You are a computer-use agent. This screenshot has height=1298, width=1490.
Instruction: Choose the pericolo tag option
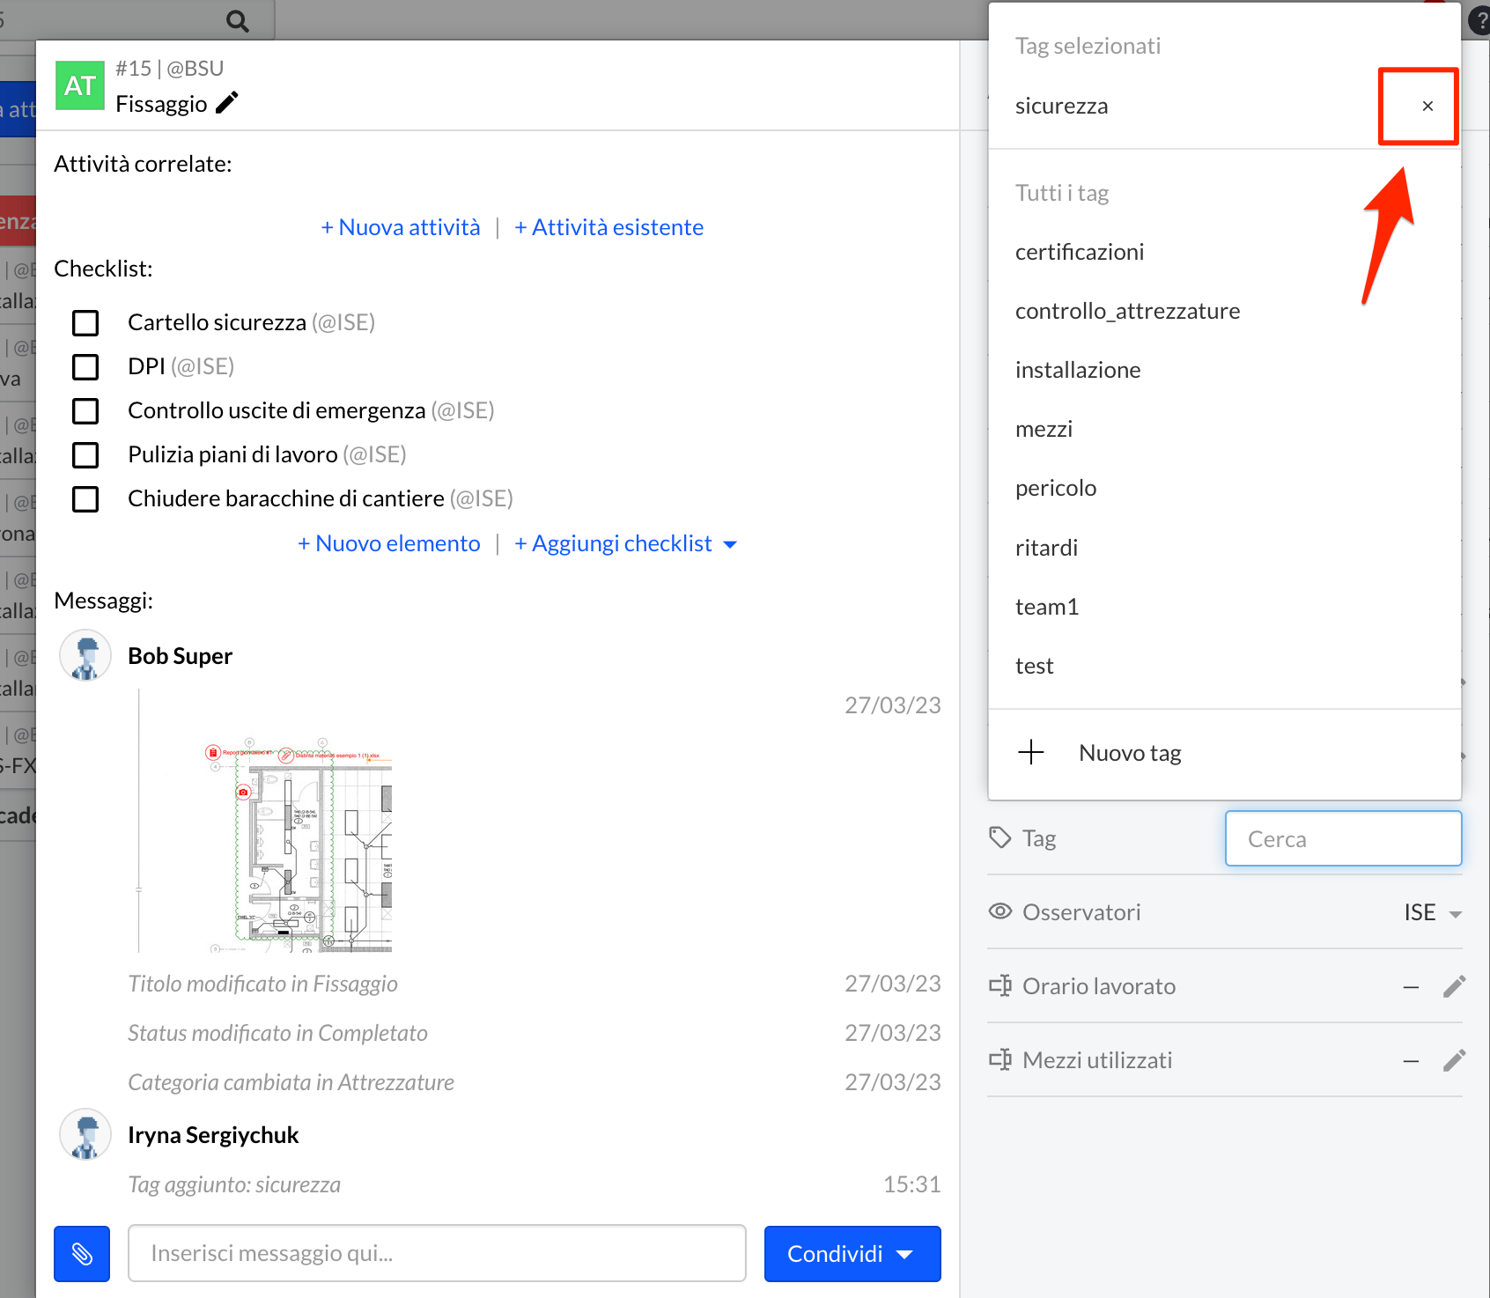coord(1055,488)
